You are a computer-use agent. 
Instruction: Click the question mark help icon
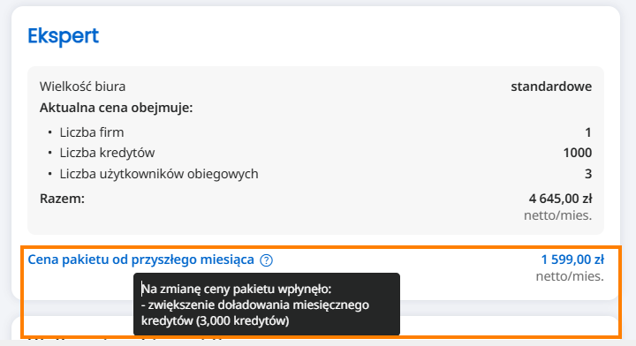point(266,260)
